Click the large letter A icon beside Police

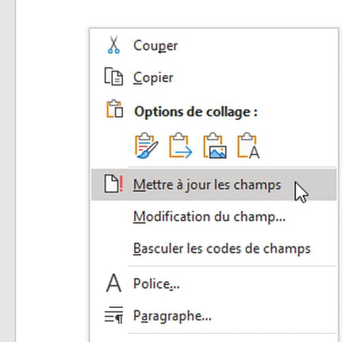pyautogui.click(x=114, y=284)
